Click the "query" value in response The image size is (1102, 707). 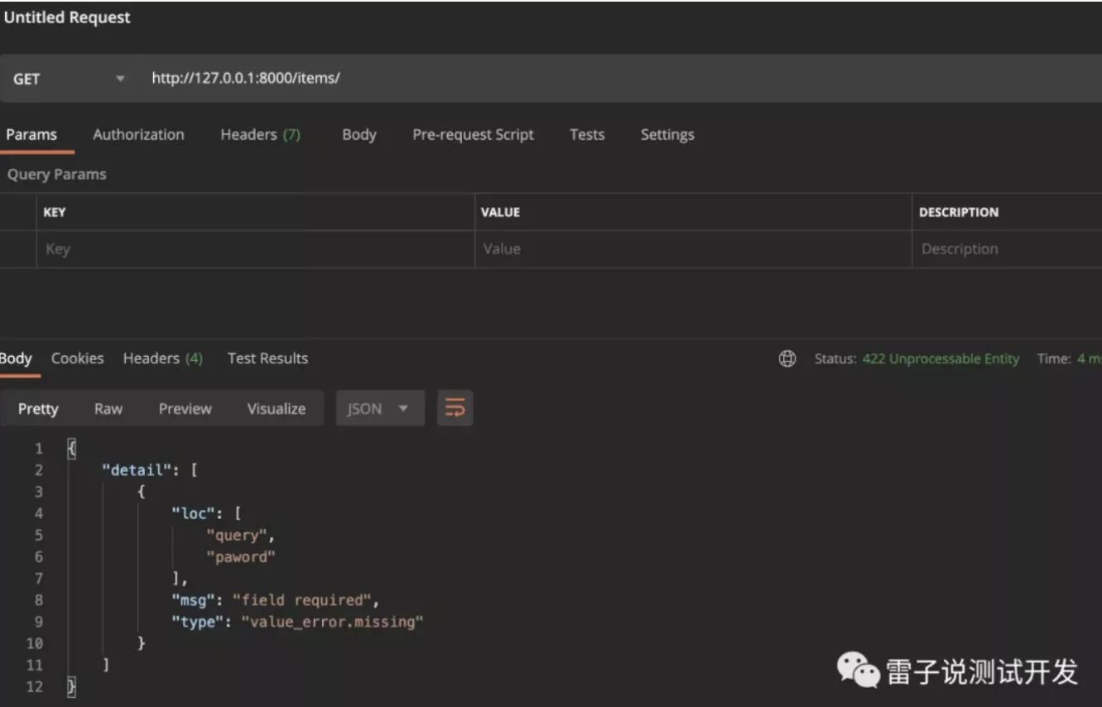(236, 535)
